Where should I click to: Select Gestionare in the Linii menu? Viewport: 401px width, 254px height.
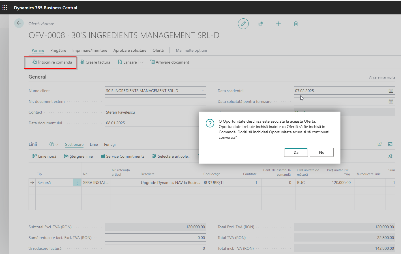74,144
